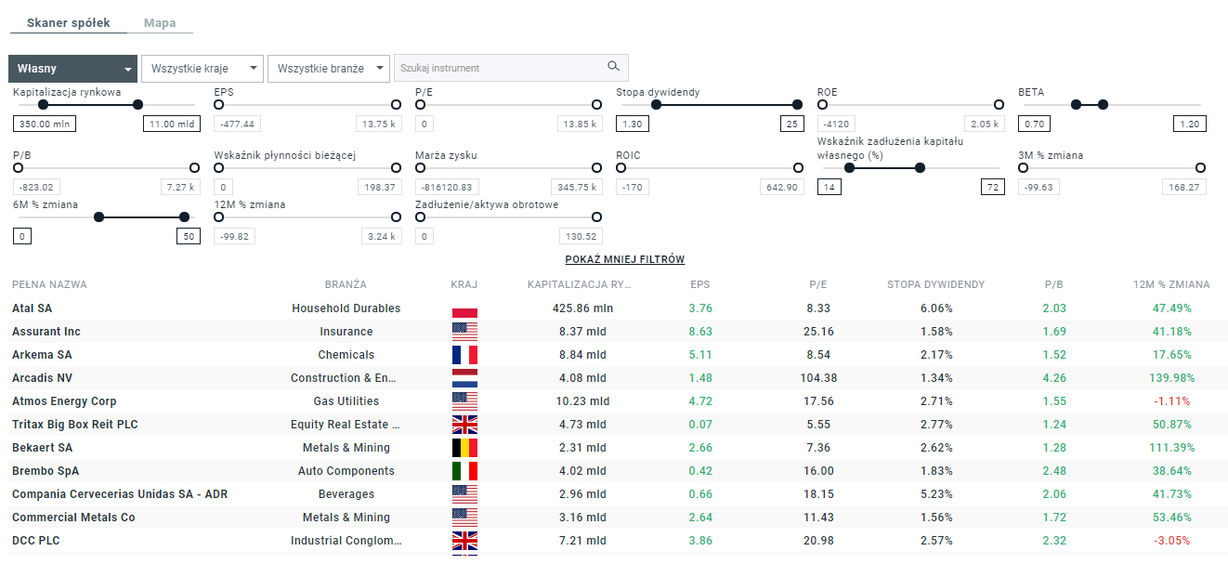Screen dimensions: 1228x564
Task: Click the UK flag in Tritax Big Box row
Action: (x=464, y=425)
